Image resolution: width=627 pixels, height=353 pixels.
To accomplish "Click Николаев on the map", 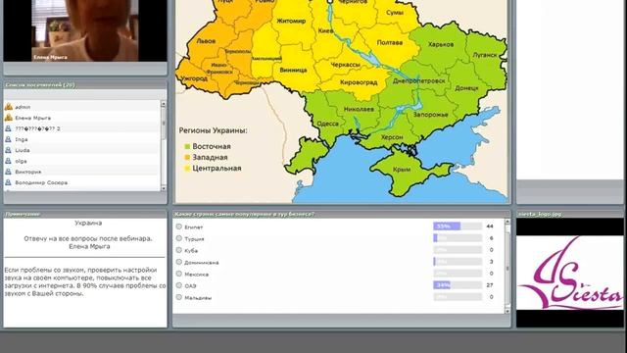I will pos(359,109).
